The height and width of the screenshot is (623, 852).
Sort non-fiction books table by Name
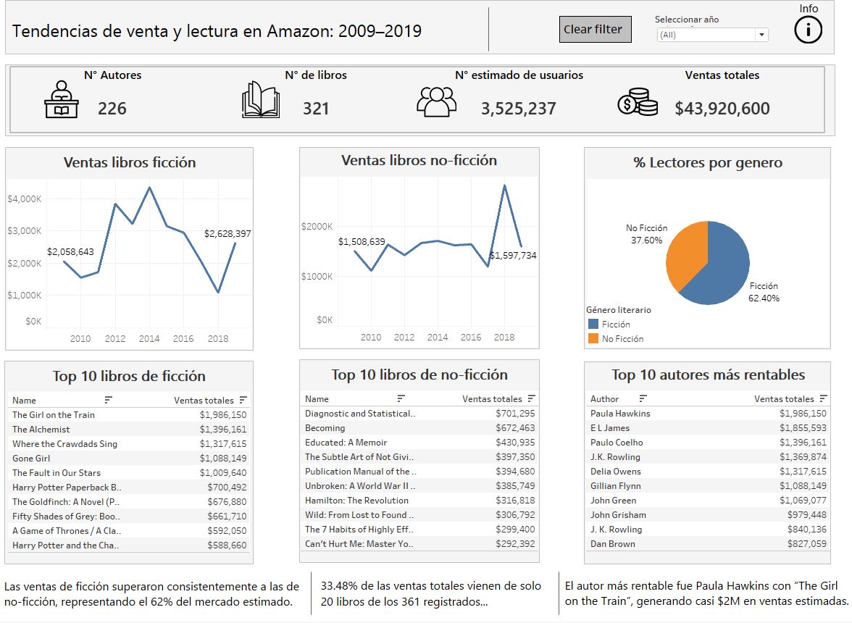(x=401, y=398)
